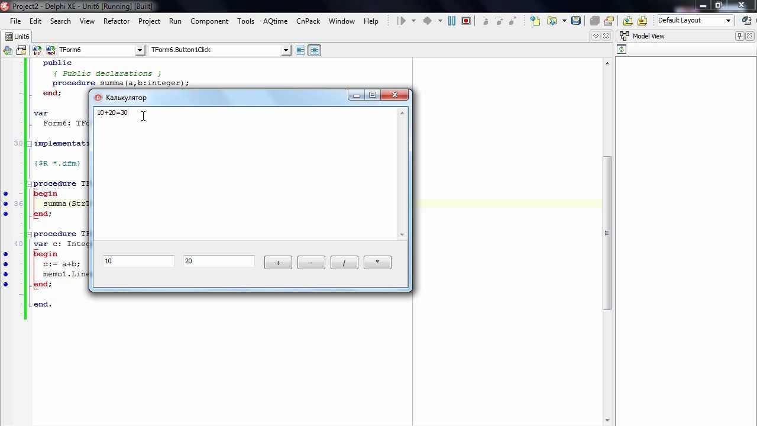757x426 pixels.
Task: Click the '+' button in Калькулятор
Action: tap(278, 262)
